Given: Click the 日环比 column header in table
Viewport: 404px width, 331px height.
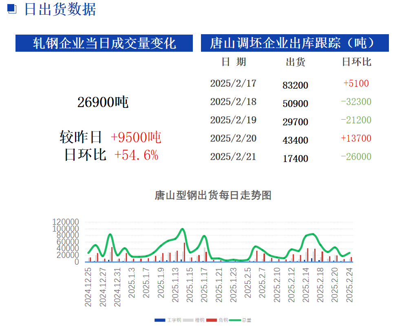Looking at the screenshot, I should point(356,62).
